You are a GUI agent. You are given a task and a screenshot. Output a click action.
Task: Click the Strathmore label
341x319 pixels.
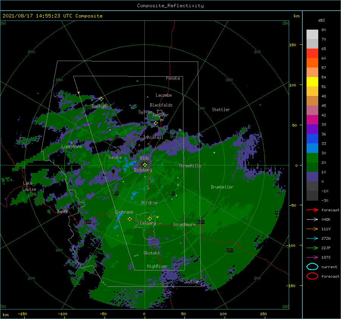(x=184, y=225)
